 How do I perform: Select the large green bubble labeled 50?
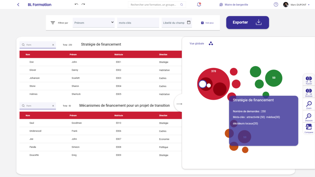273,78
